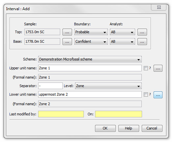Open the Base sample browse button
Screen dimensions: 172x142
(x=67, y=41)
